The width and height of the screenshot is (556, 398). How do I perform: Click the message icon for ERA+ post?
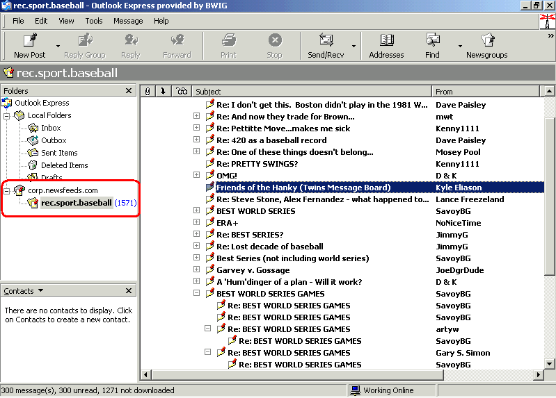tap(210, 222)
